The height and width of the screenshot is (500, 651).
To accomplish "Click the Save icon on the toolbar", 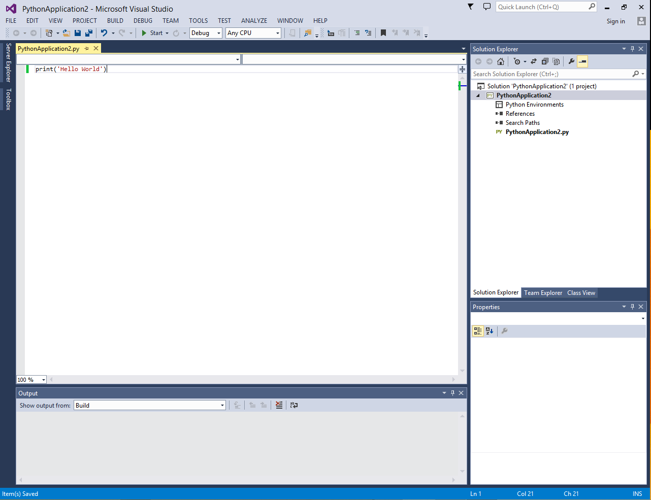I will (x=77, y=32).
